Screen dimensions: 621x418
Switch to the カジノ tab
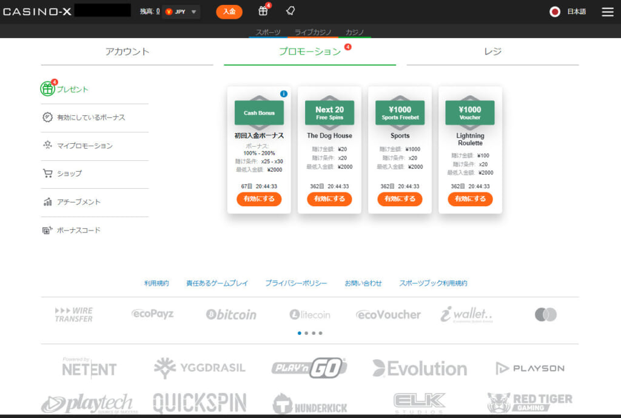(354, 32)
